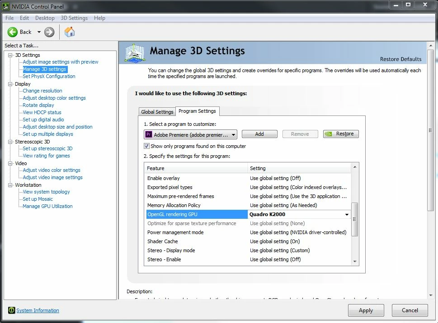Image resolution: width=438 pixels, height=323 pixels.
Task: Open 'Adjust desktop size and position'
Action: 57,127
